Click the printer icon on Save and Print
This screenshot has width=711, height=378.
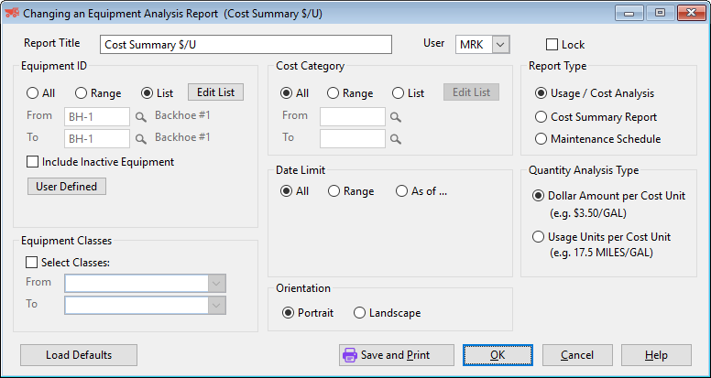349,355
